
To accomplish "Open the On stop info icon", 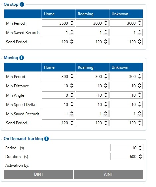I will pos(22,4).
